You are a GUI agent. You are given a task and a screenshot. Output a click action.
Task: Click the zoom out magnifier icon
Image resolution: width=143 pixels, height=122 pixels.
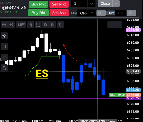pyautogui.click(x=11, y=25)
